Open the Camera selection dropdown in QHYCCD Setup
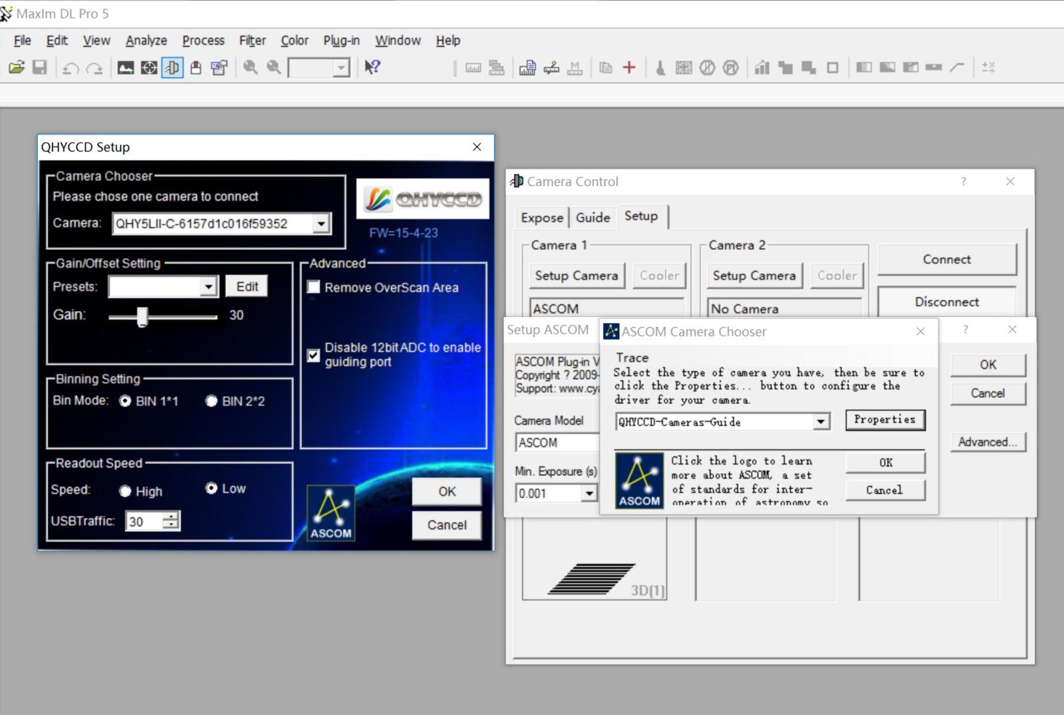The image size is (1064, 715). coord(321,224)
